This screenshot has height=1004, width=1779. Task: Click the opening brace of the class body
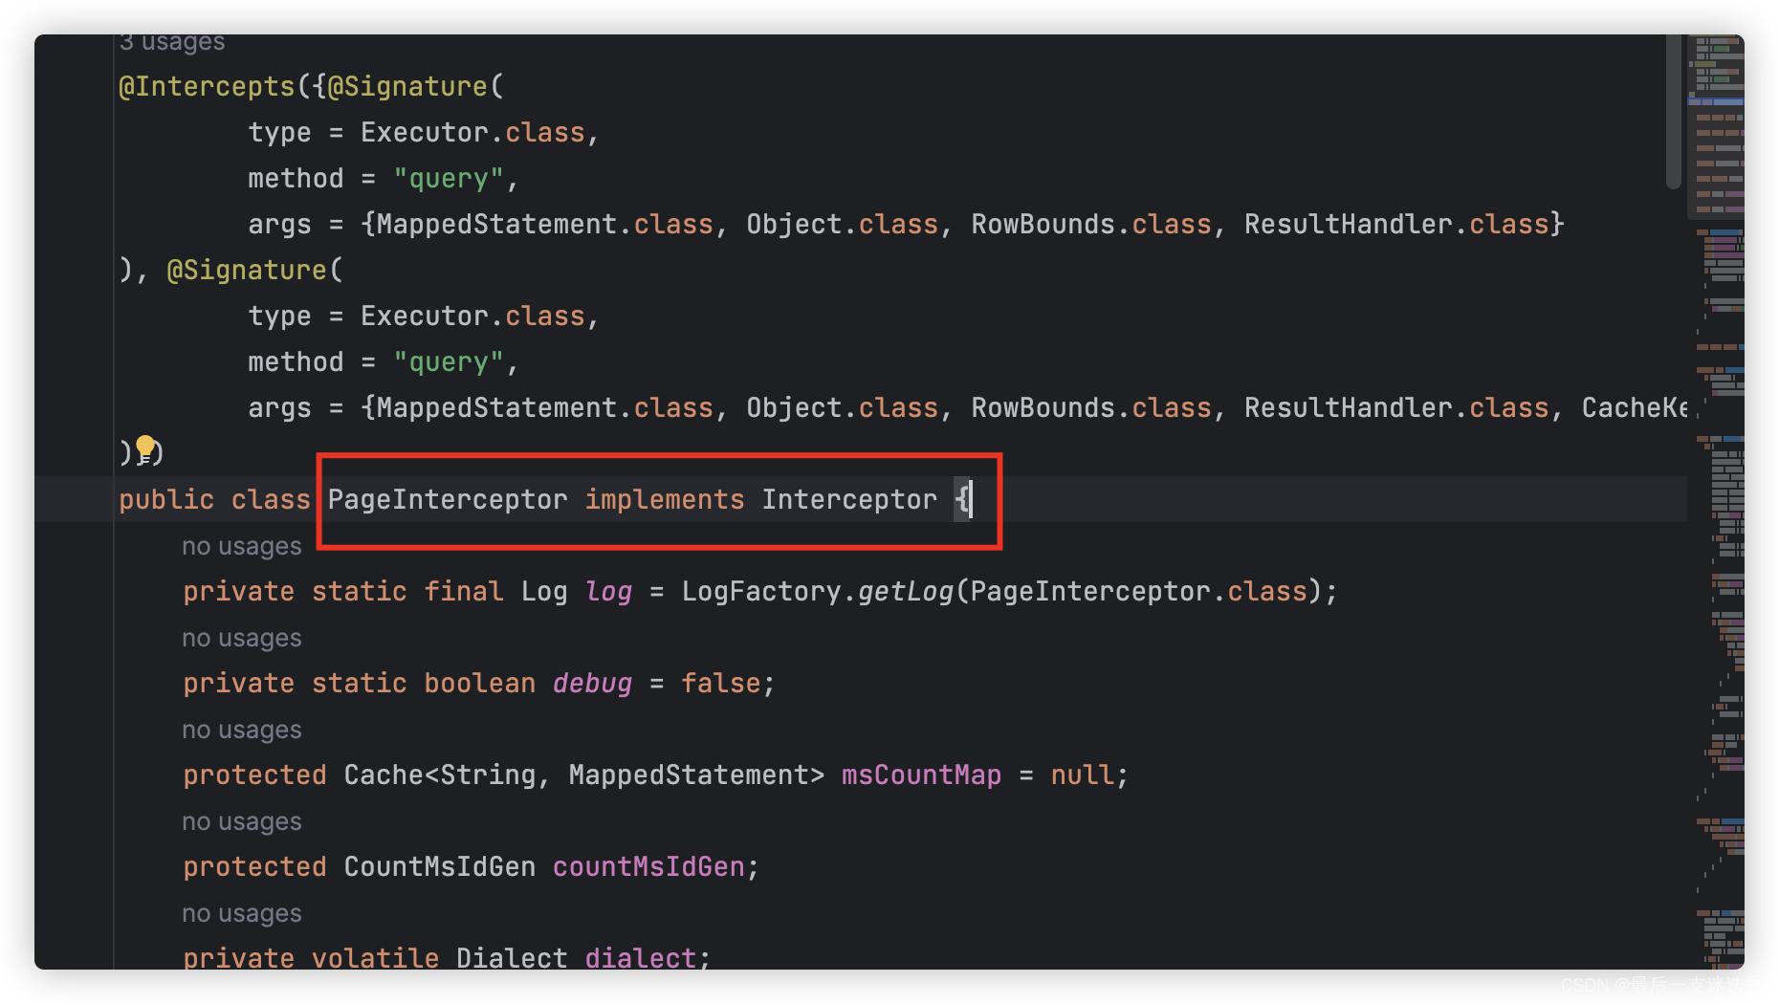pos(961,499)
